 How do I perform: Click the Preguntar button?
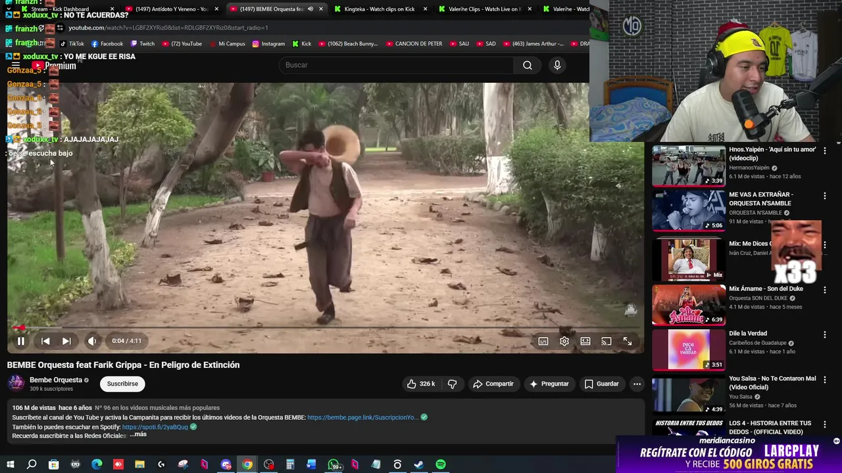point(549,384)
